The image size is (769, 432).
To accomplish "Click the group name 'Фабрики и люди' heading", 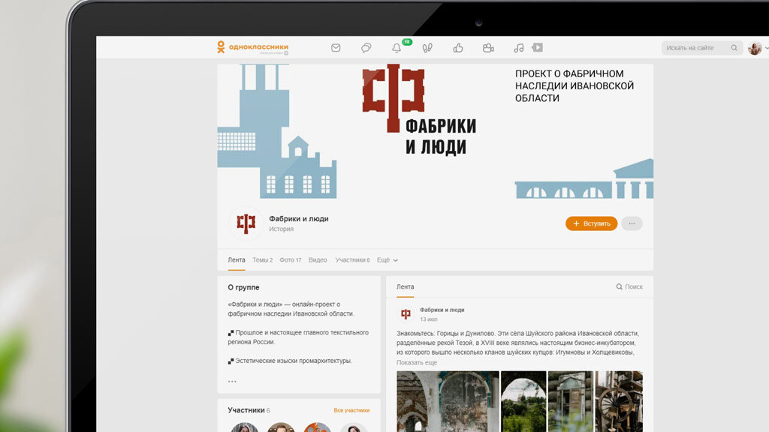I will (x=299, y=218).
